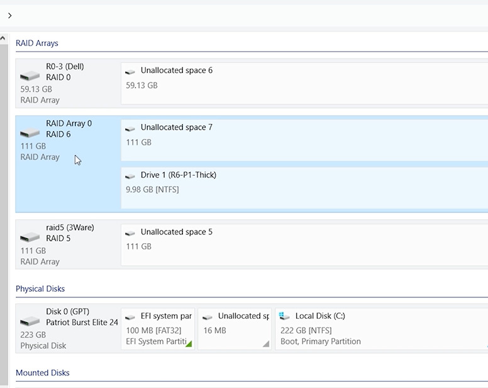
Task: Click the EFI system partition icon
Action: (x=130, y=317)
